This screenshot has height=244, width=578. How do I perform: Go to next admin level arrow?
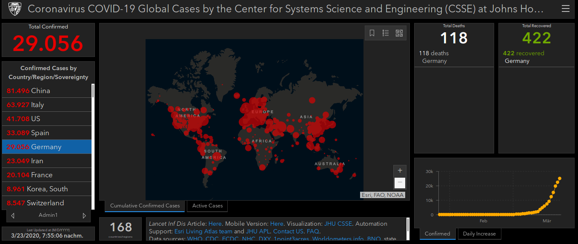tap(84, 216)
